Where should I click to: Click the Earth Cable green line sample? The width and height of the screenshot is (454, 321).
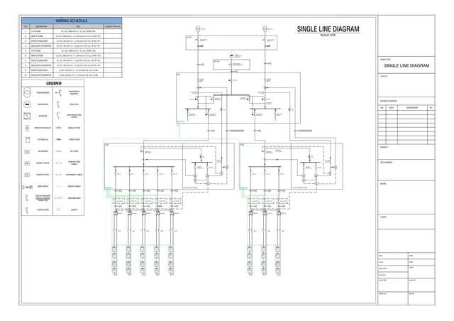58,187
